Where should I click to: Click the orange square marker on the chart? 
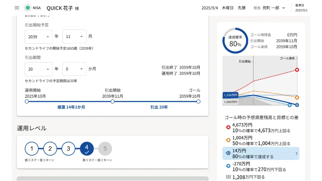297,97
